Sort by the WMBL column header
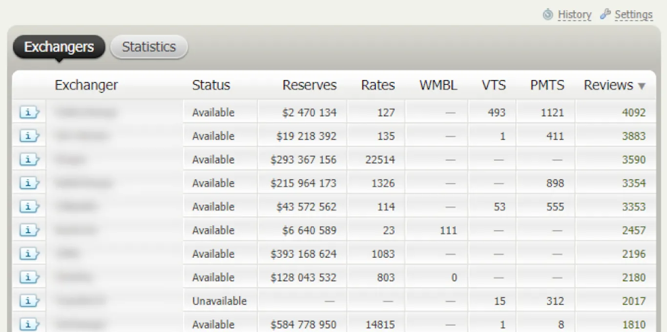Screen dimensions: 667x332 (x=438, y=85)
